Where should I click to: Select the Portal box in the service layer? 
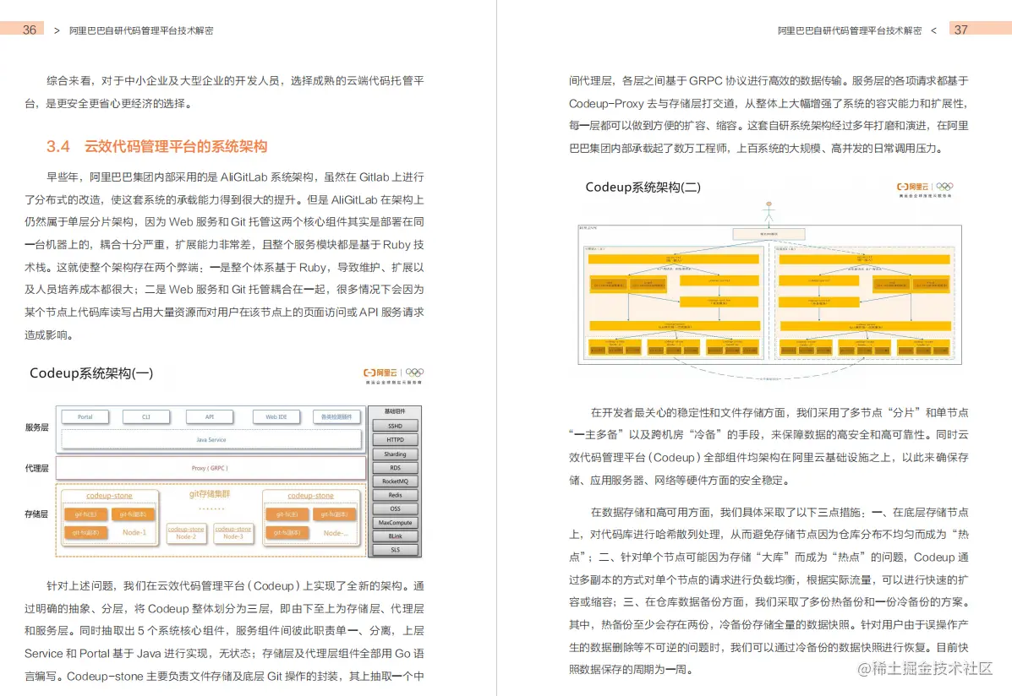[85, 416]
